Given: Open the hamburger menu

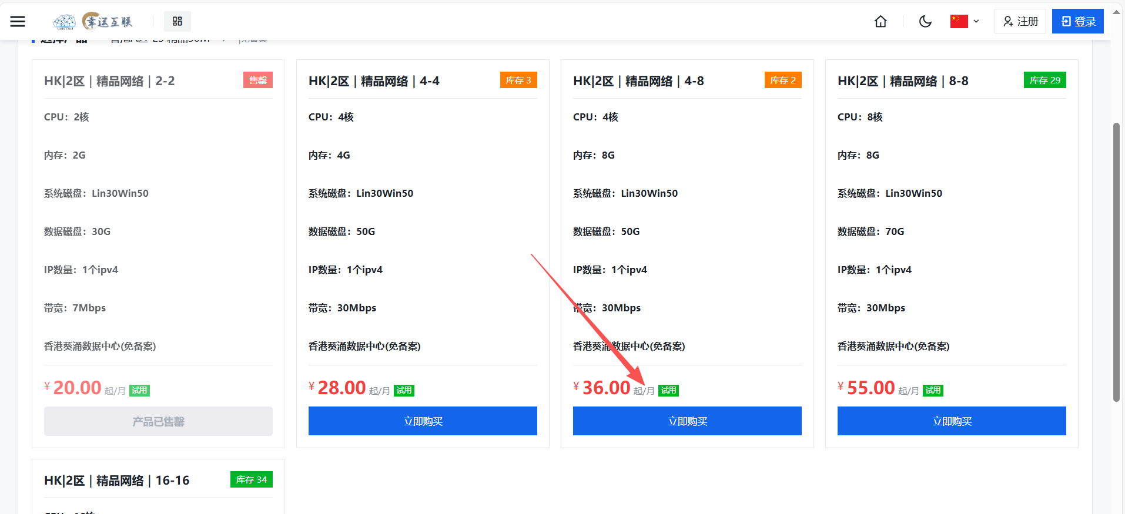Looking at the screenshot, I should click(18, 22).
